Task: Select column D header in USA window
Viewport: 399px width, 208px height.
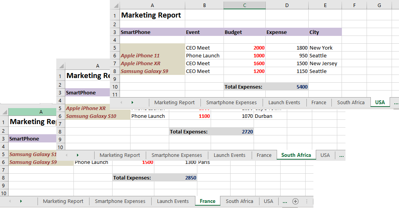Action: click(x=287, y=5)
